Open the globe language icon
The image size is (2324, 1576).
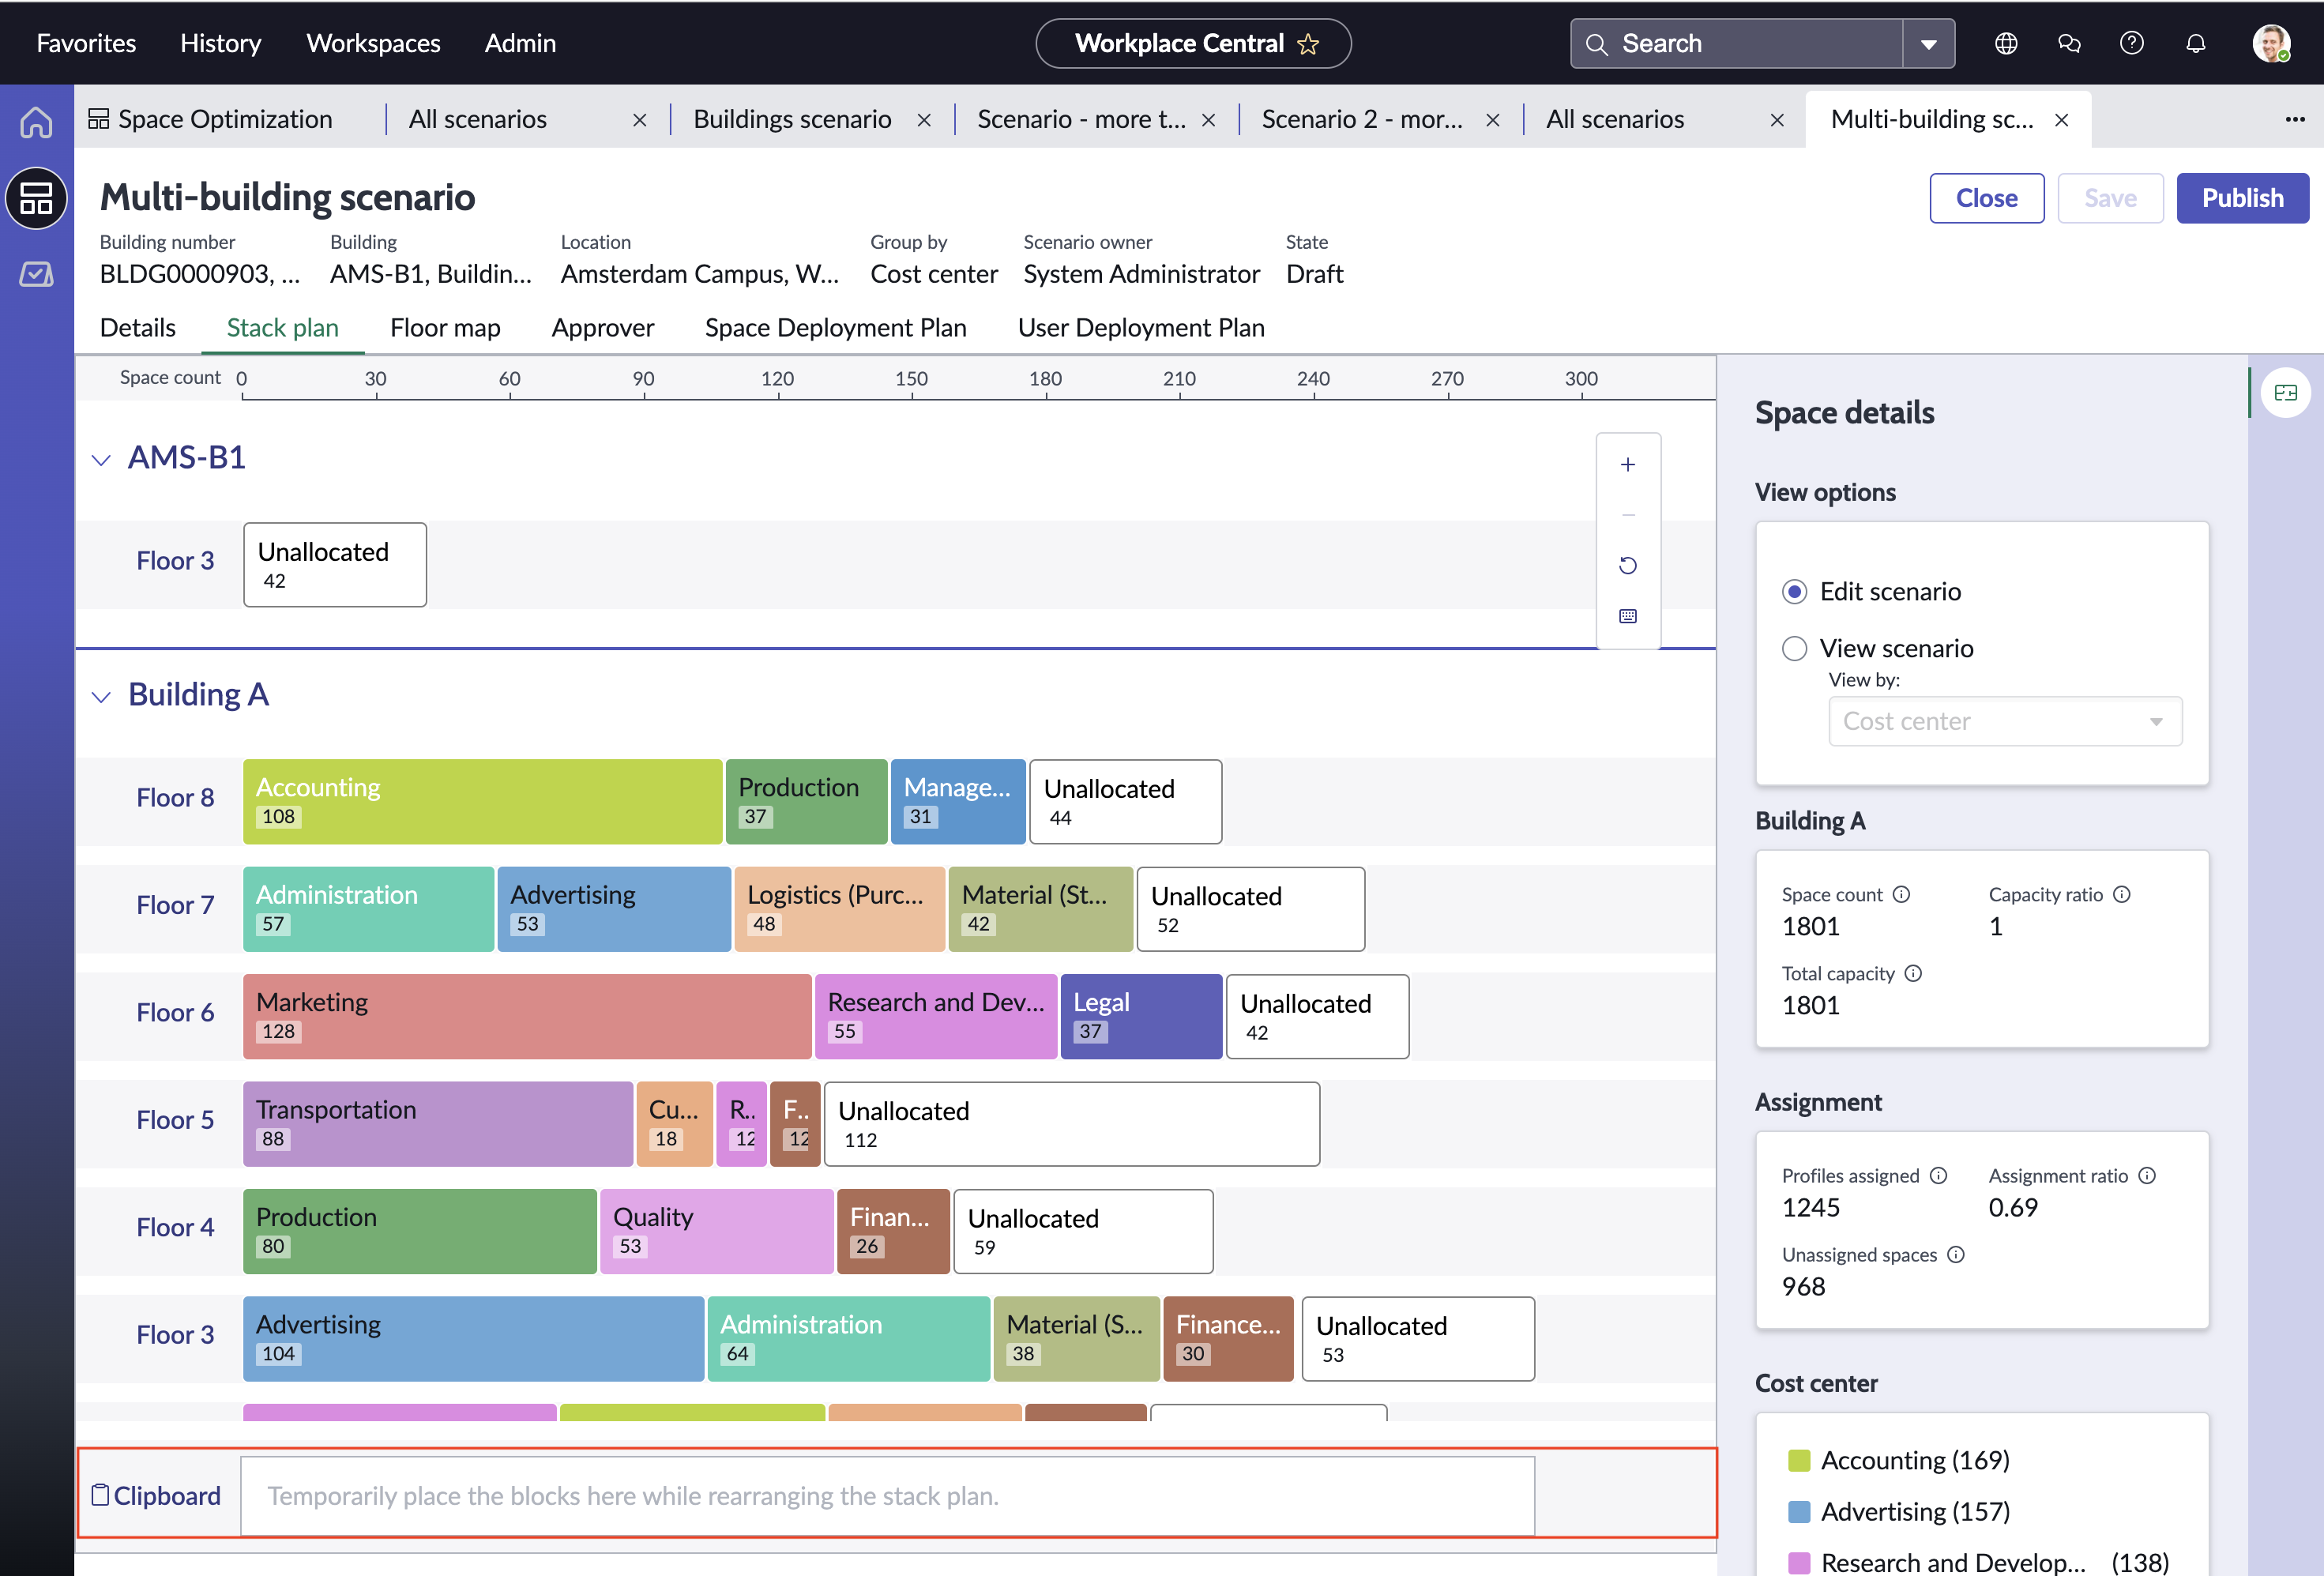(x=2005, y=43)
